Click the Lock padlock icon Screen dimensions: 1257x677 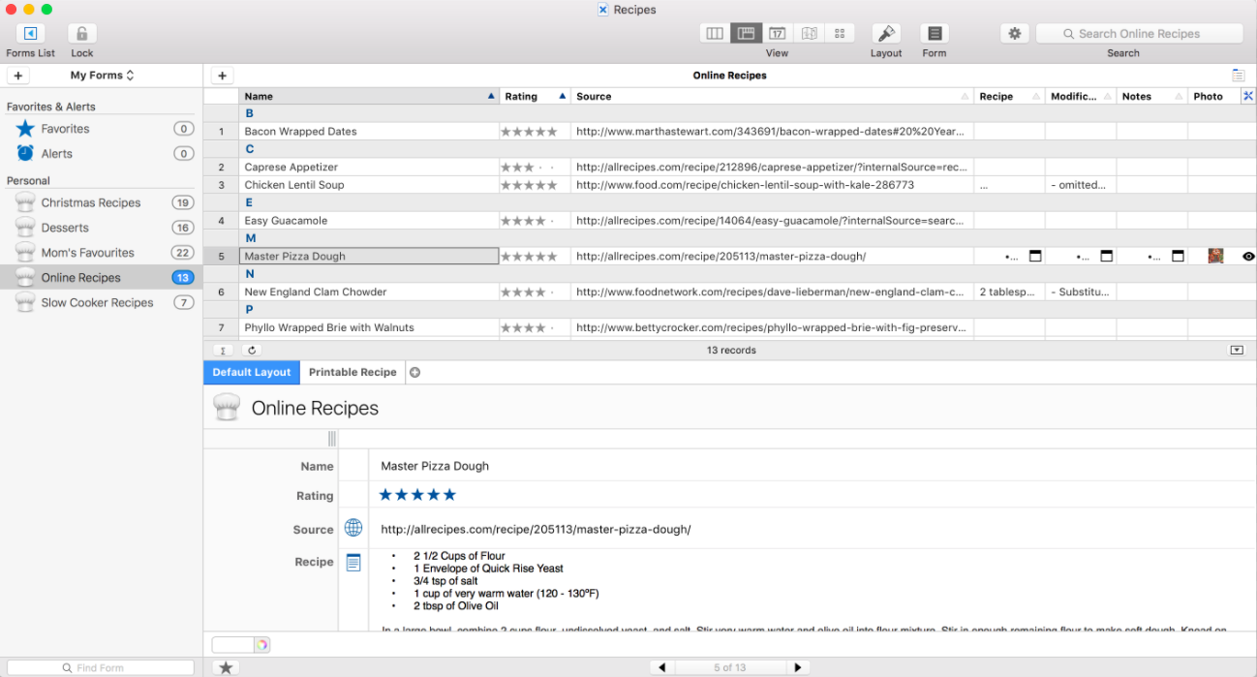pos(82,34)
